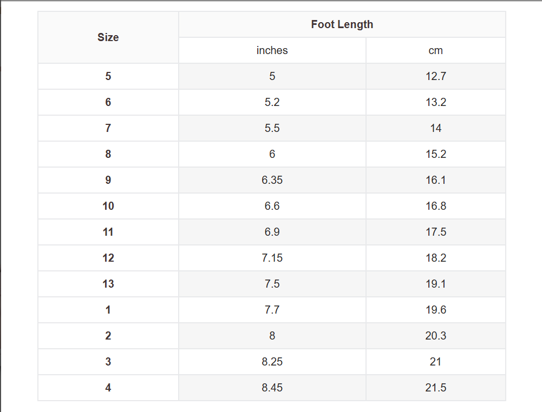
Task: Select the 8.25 inches cell
Action: click(272, 362)
